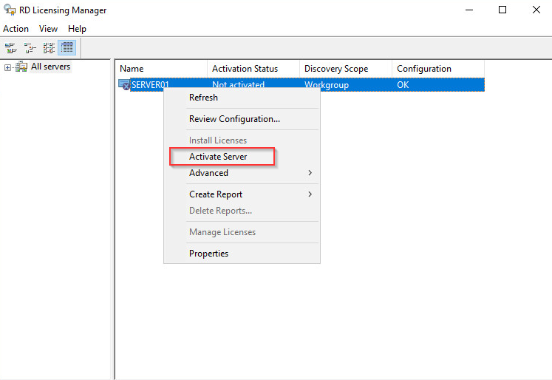
Task: Click the Large Icons view toolbar button
Action: click(x=10, y=48)
